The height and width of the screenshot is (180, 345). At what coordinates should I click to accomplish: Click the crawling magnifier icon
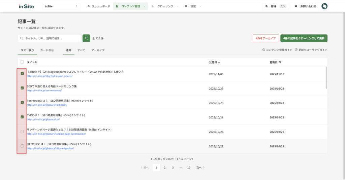(153, 6)
